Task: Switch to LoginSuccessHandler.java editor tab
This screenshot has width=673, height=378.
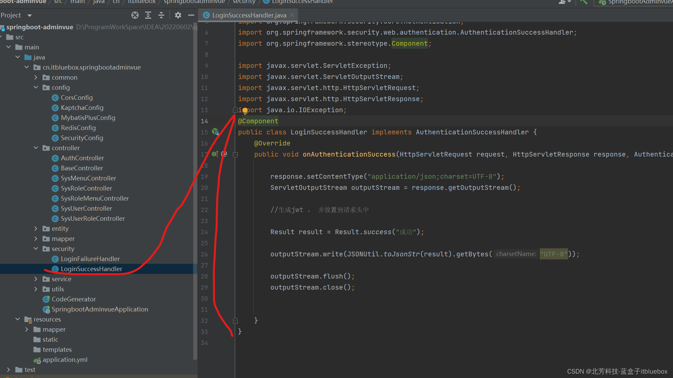Action: (x=249, y=15)
